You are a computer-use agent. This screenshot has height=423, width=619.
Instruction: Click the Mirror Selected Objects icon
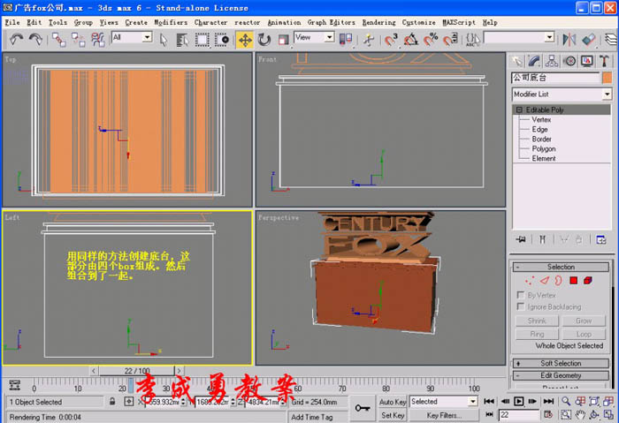click(569, 40)
